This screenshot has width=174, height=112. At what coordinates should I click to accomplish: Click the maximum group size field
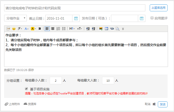pos(108,81)
